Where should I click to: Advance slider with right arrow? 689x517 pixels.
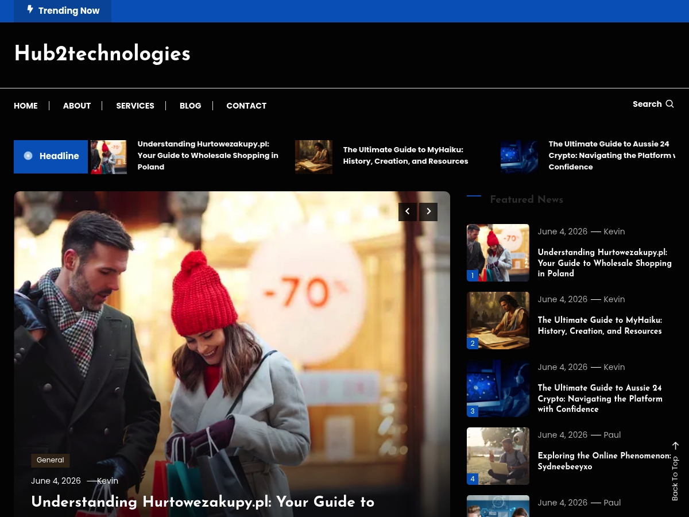(x=428, y=212)
